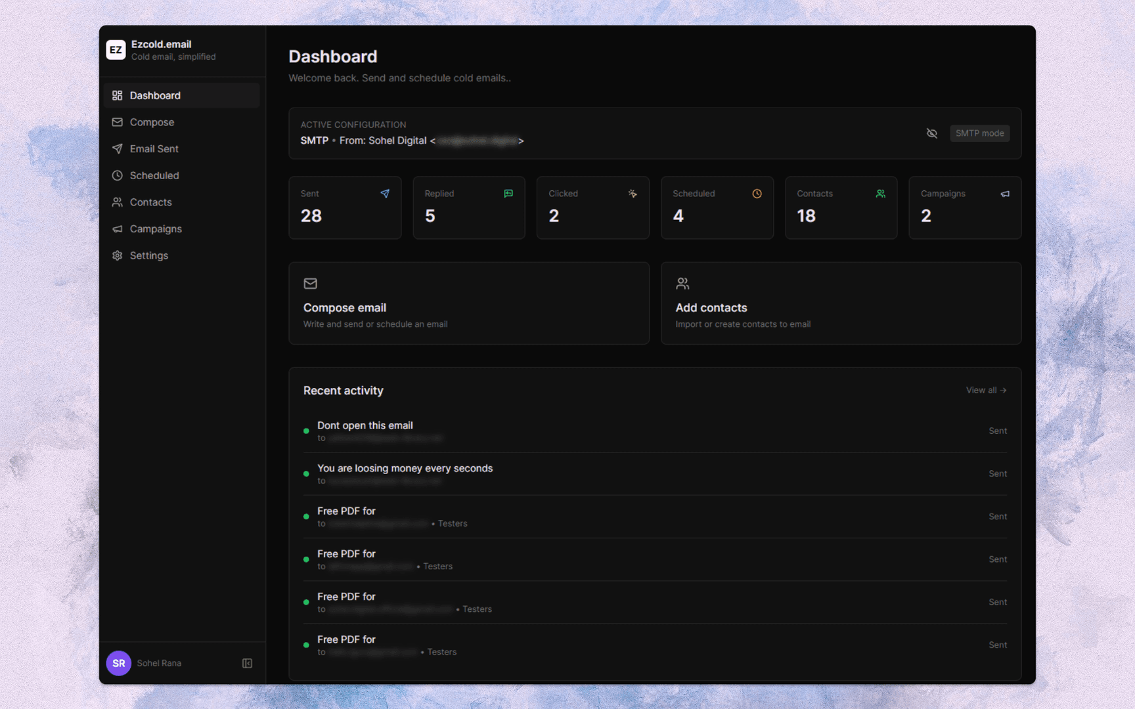1135x709 pixels.
Task: Click the Campaigns stat card value 2
Action: click(925, 216)
